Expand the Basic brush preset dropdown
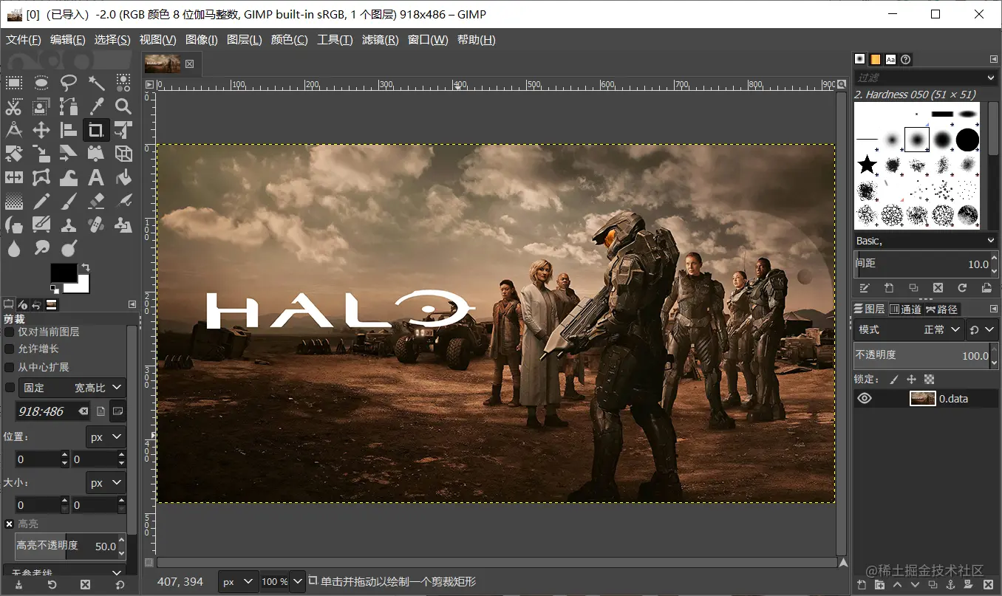This screenshot has width=1002, height=596. pos(926,241)
